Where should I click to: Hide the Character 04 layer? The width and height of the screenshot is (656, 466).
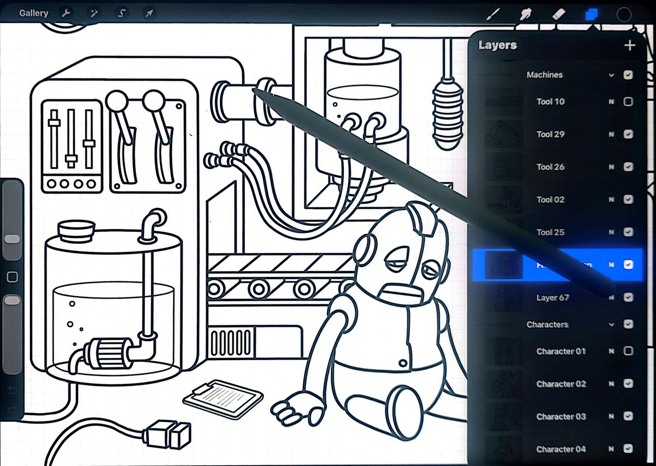click(628, 449)
